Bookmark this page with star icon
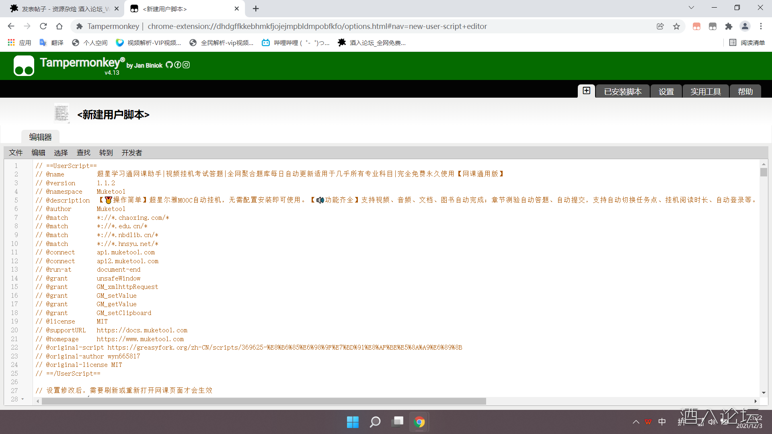The image size is (772, 434). [676, 27]
